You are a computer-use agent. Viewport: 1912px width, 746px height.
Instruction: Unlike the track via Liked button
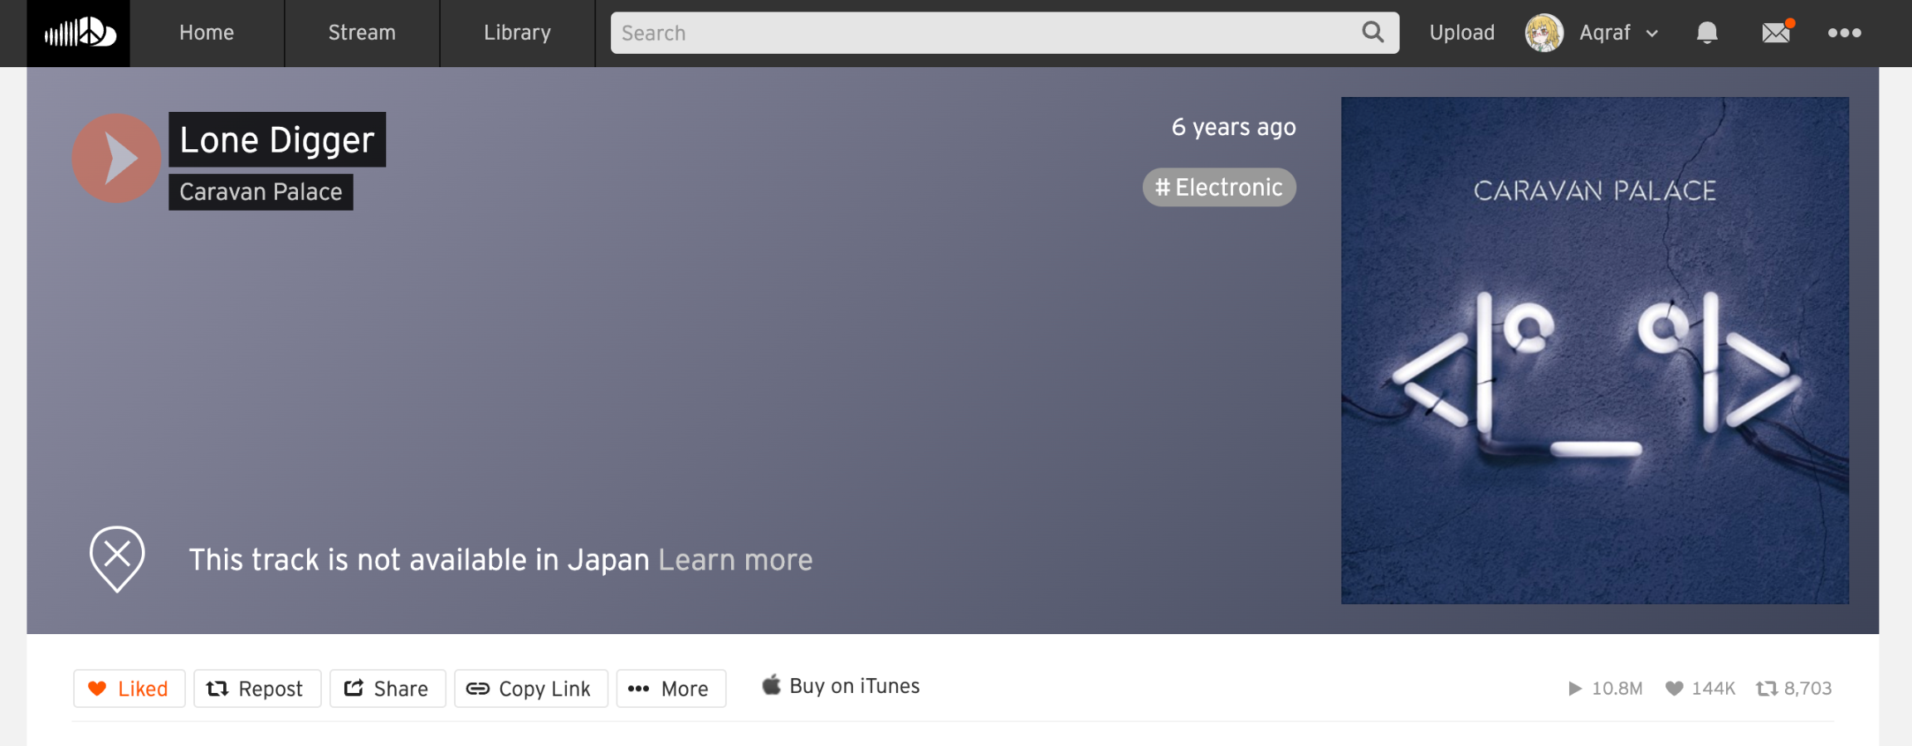click(129, 688)
